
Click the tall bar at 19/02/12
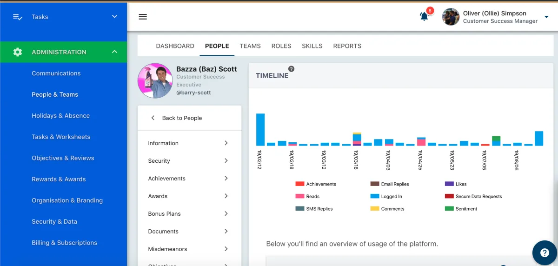coord(260,130)
